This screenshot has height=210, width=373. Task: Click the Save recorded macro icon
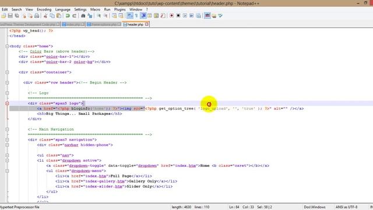tap(198, 16)
